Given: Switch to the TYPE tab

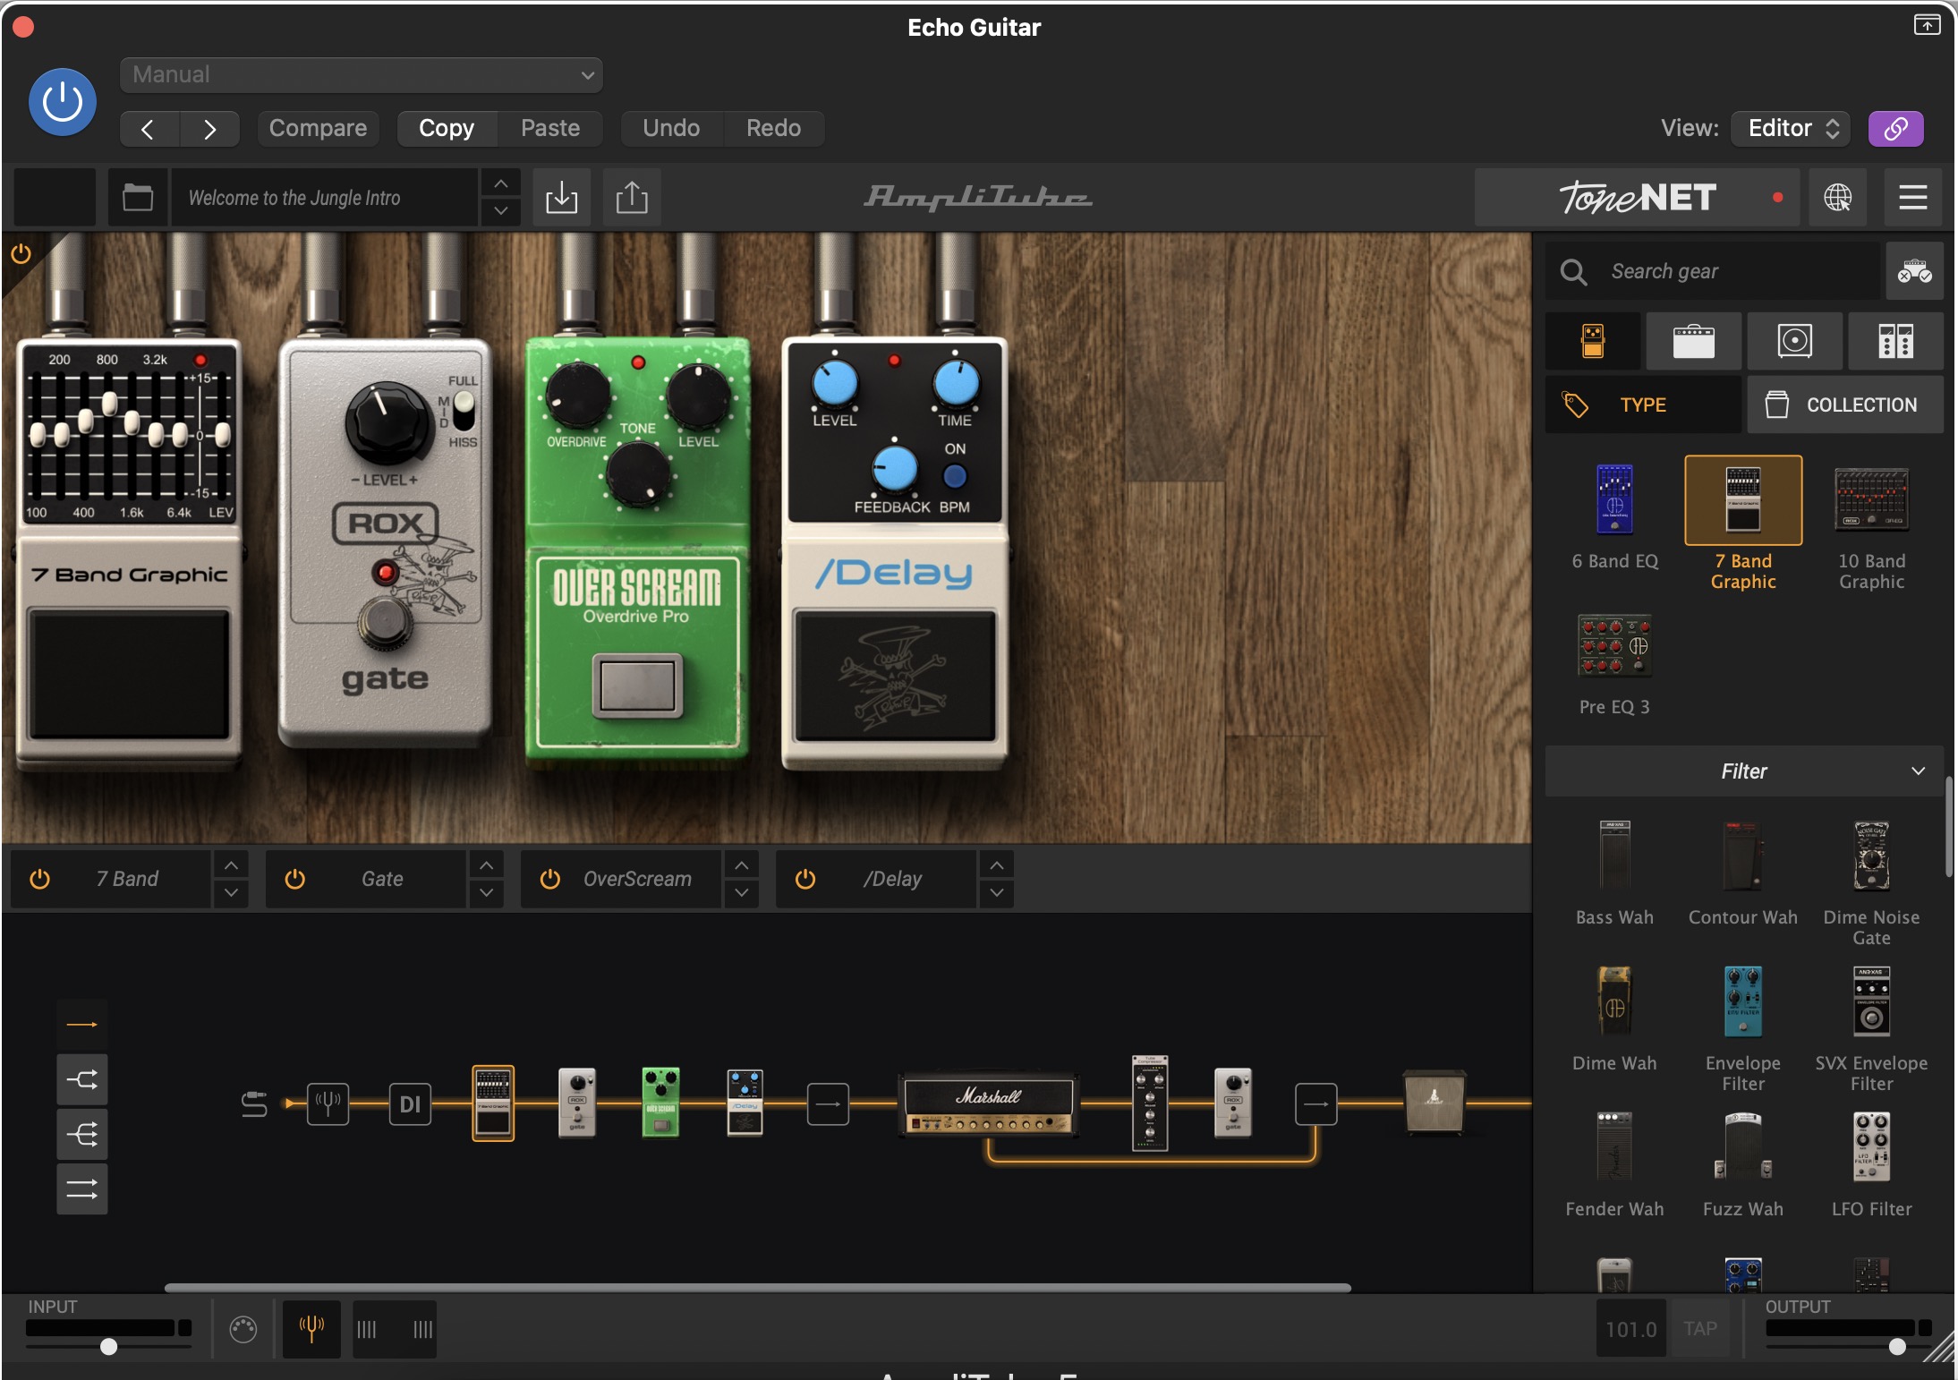Looking at the screenshot, I should click(x=1643, y=405).
